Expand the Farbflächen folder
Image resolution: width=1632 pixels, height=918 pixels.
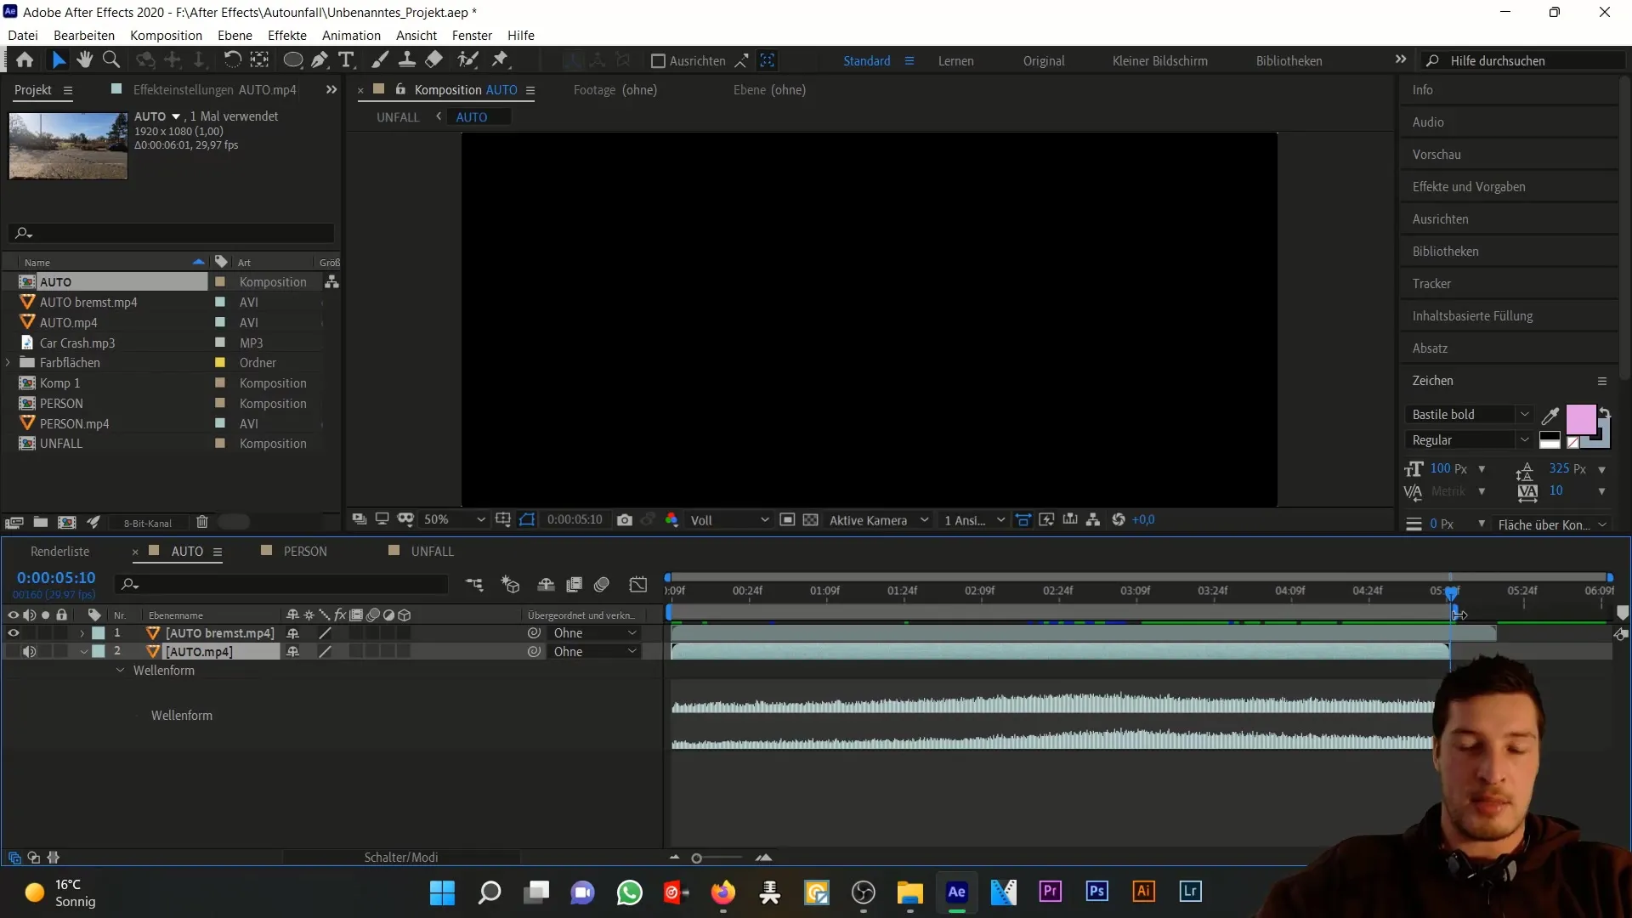point(8,363)
